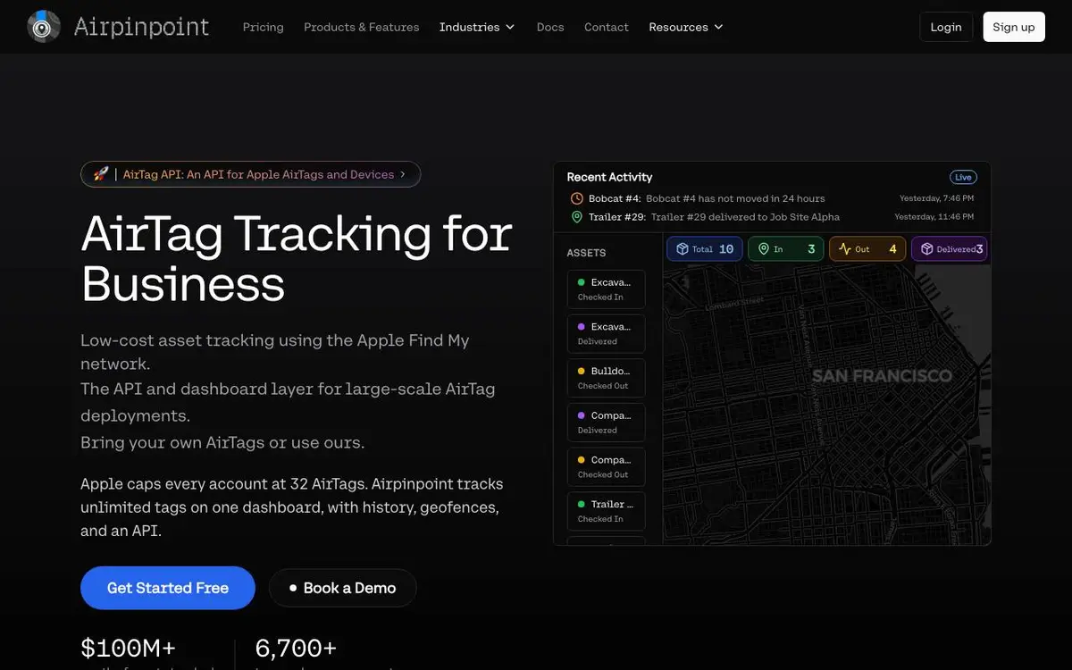Image resolution: width=1072 pixels, height=670 pixels.
Task: Click the Airpinpoint brand name
Action: 141,27
